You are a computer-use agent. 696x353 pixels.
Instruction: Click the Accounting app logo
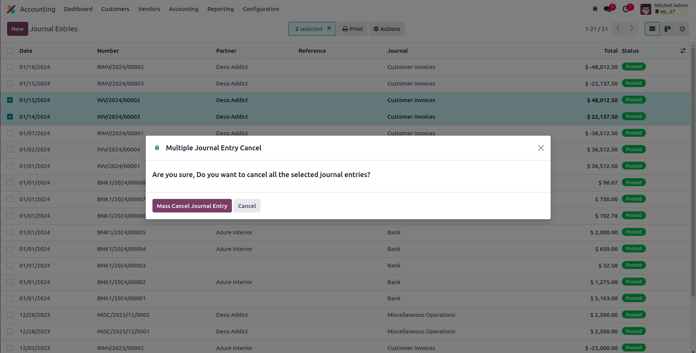11,9
